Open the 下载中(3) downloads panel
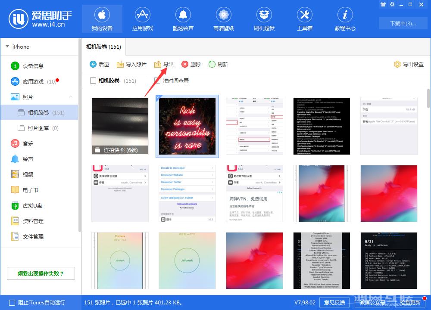The height and width of the screenshot is (310, 431). pyautogui.click(x=403, y=24)
